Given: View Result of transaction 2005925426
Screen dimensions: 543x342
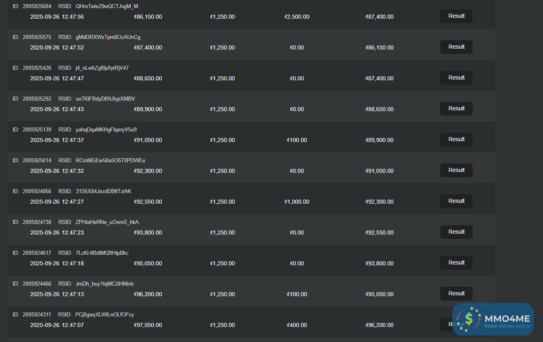Looking at the screenshot, I should click(x=456, y=78).
